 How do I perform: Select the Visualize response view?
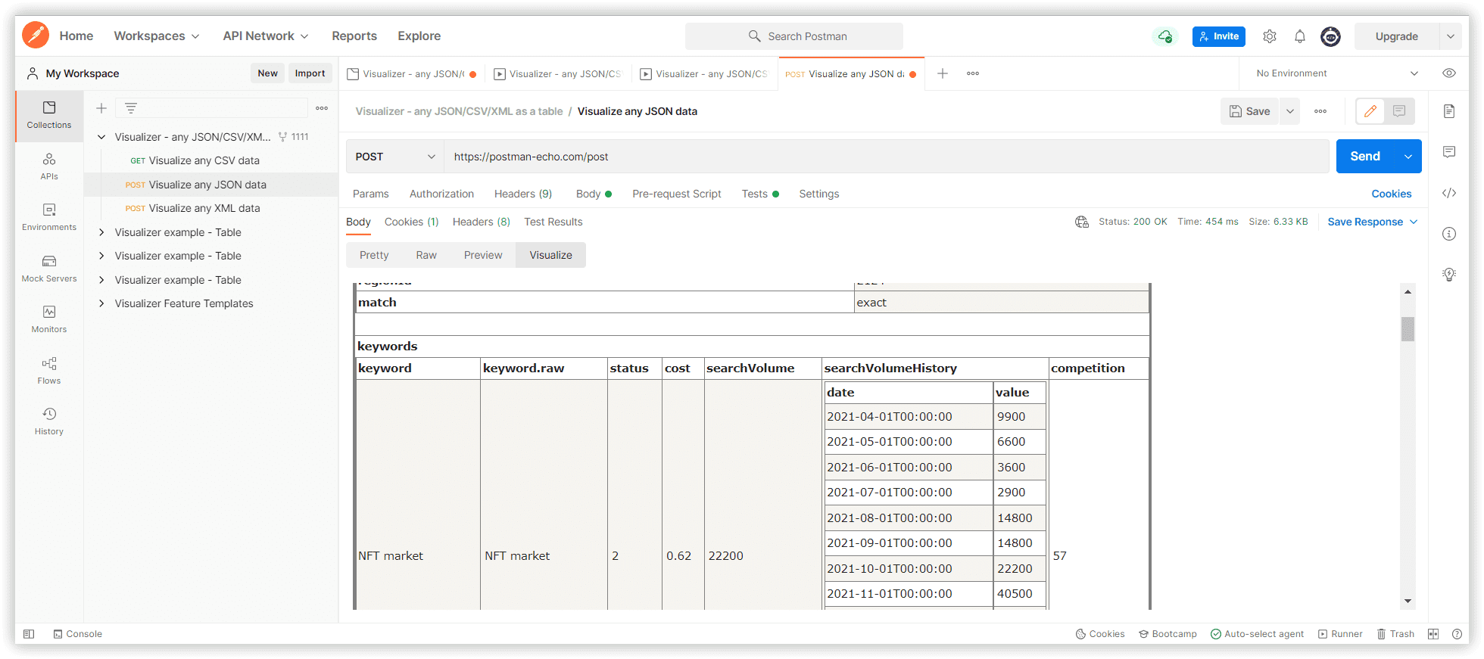click(x=551, y=255)
